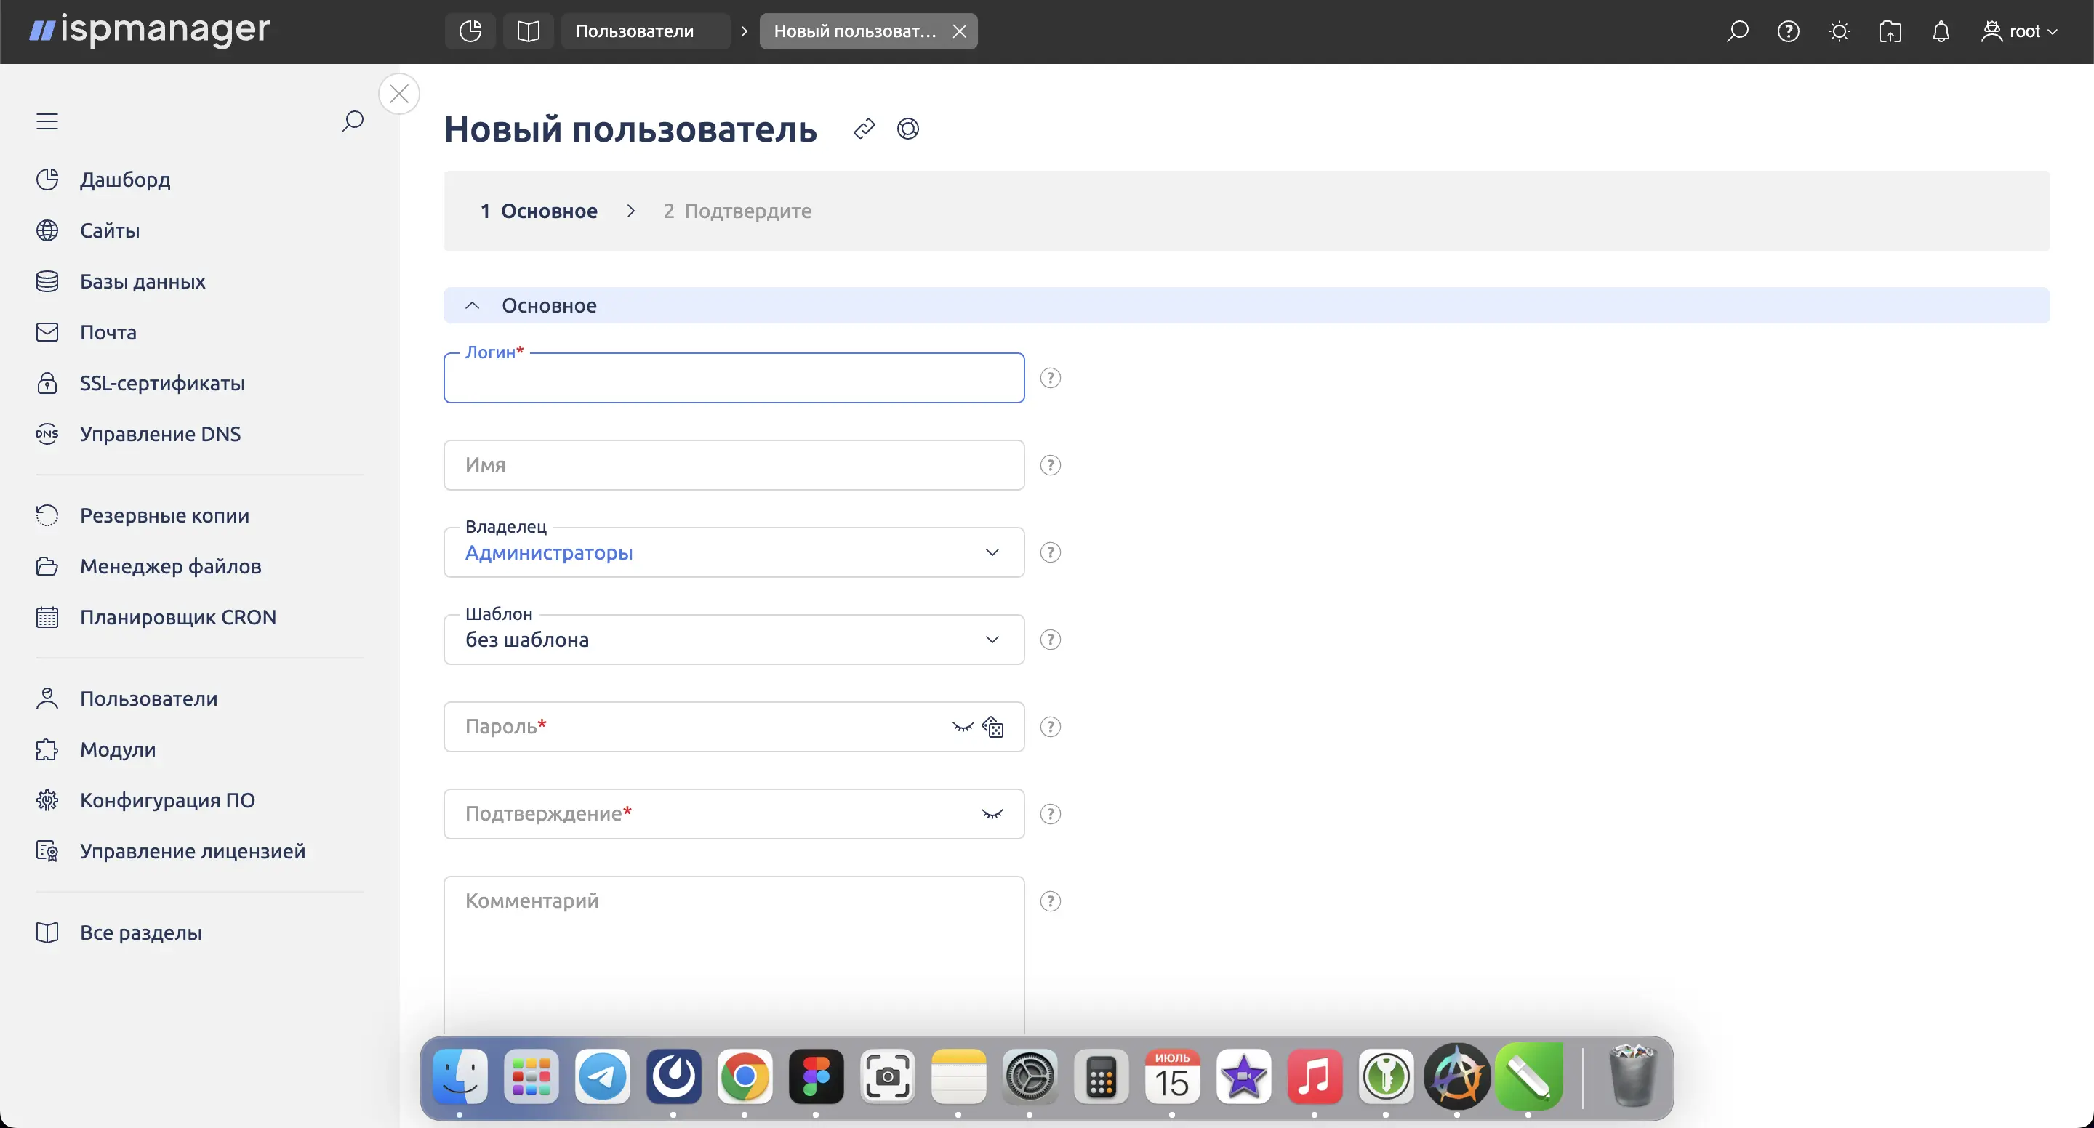Copy link to this form via link icon
2094x1128 pixels.
(x=864, y=128)
